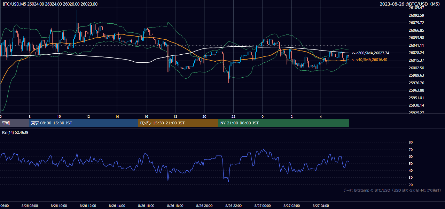Click RSI axis level 70
The image size is (445, 209).
click(411, 149)
